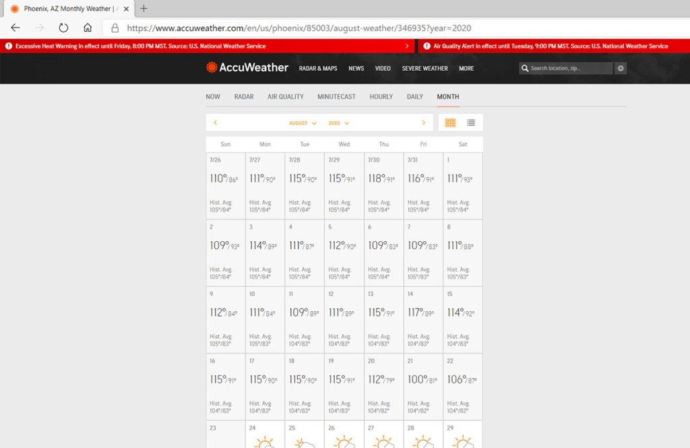Image resolution: width=690 pixels, height=448 pixels.
Task: Open Radar & Maps menu item
Action: pos(318,68)
